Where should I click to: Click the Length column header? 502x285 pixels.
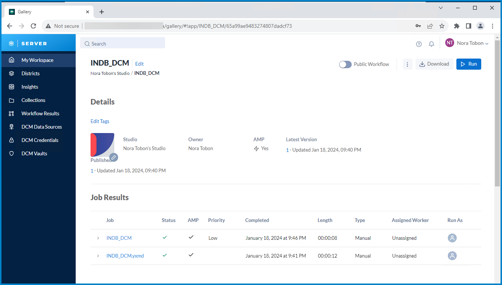coord(325,220)
